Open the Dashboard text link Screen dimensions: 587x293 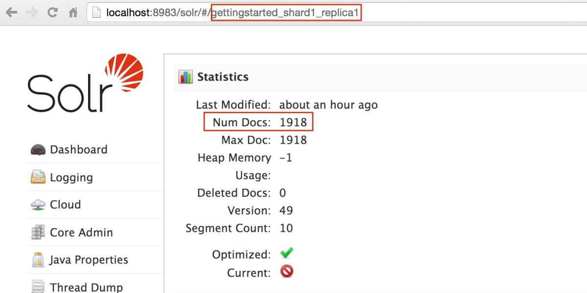point(78,150)
